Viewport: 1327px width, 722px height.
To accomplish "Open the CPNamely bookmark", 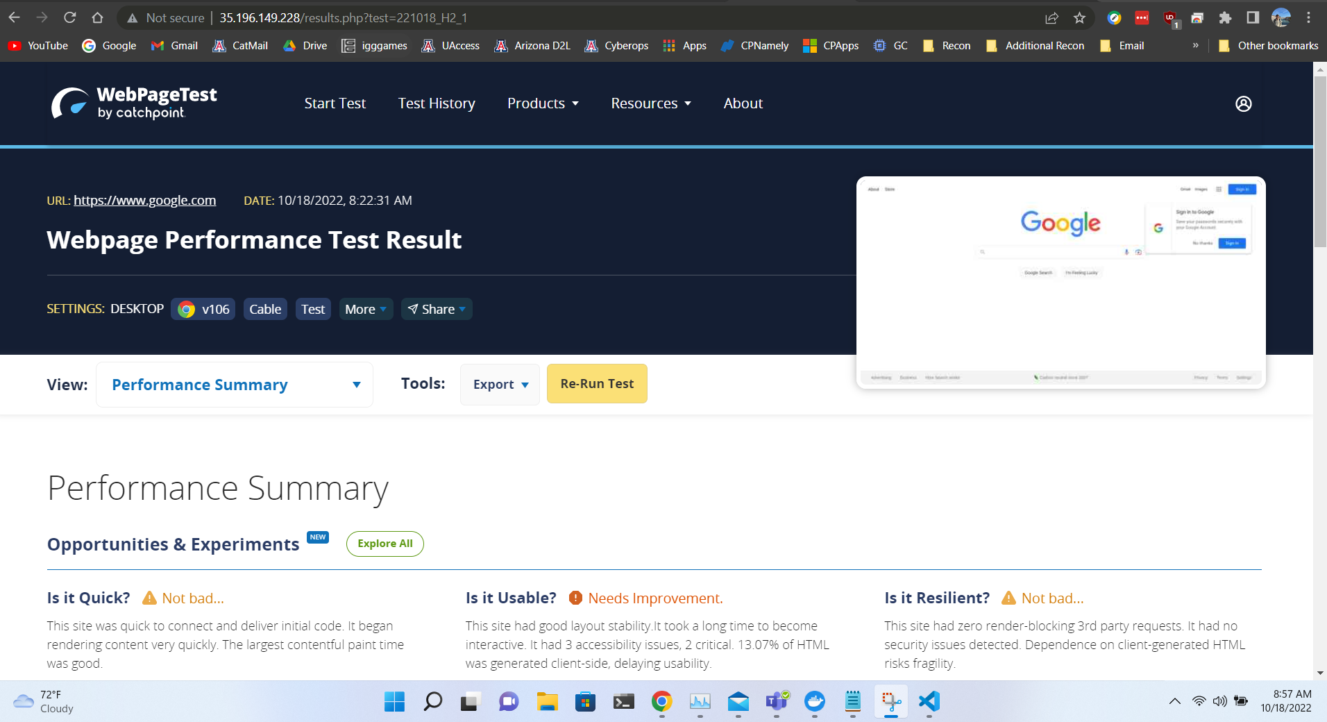I will pos(754,46).
